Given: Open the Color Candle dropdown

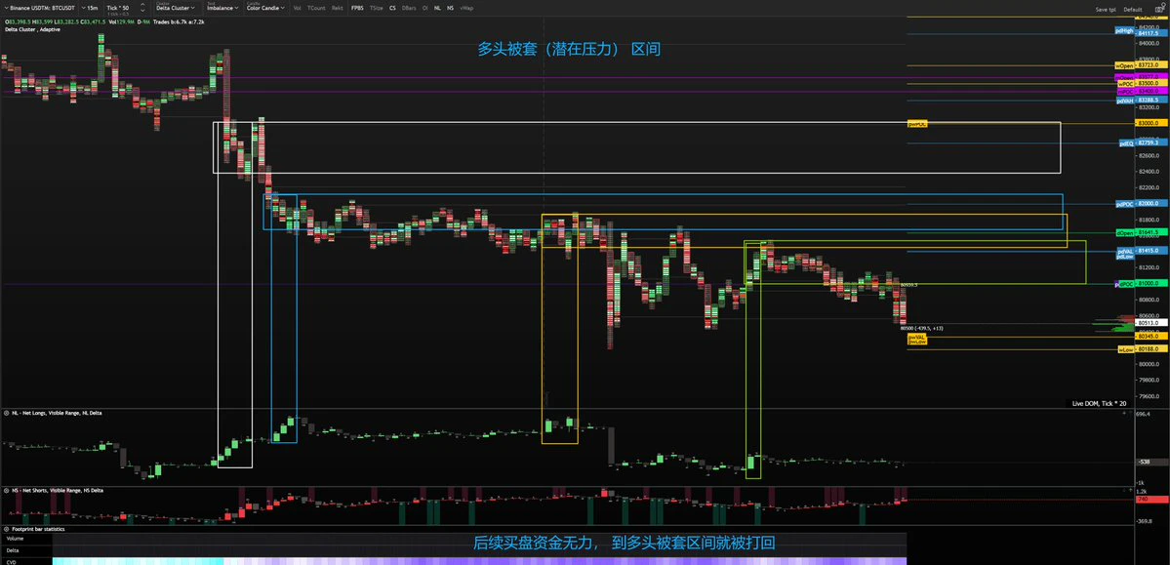Looking at the screenshot, I should pos(265,8).
